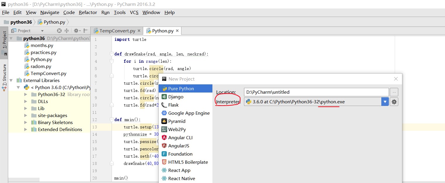The width and height of the screenshot is (445, 183).
Task: Hide the Project panel
Action: 86,31
